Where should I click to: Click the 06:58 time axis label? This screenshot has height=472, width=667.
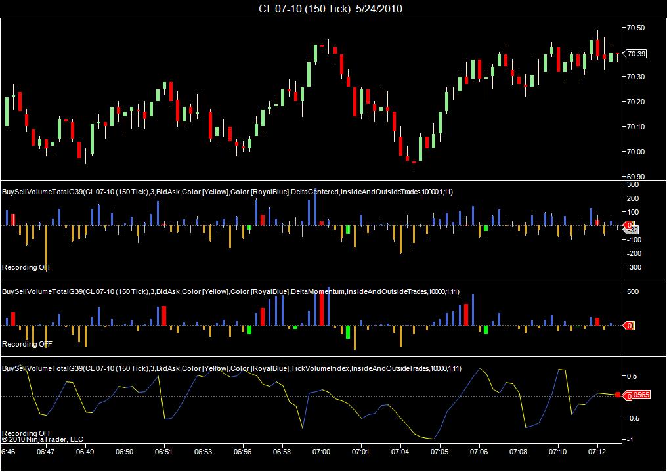(x=282, y=452)
